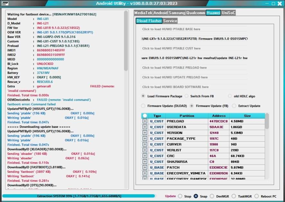
Task: Select the Reboot PC radio button
Action: pos(256,196)
